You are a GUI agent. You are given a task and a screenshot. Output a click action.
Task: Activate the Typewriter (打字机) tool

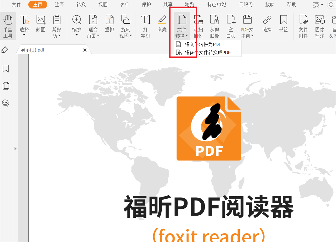[145, 26]
